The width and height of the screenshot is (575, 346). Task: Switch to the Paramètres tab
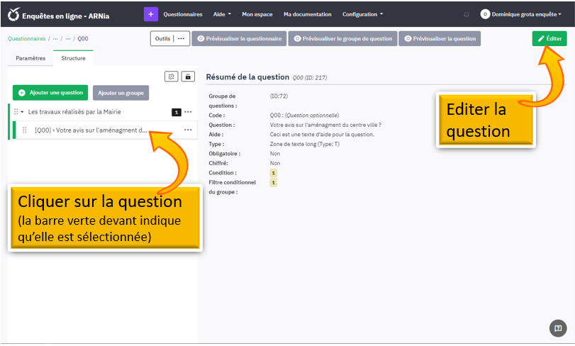coord(30,58)
